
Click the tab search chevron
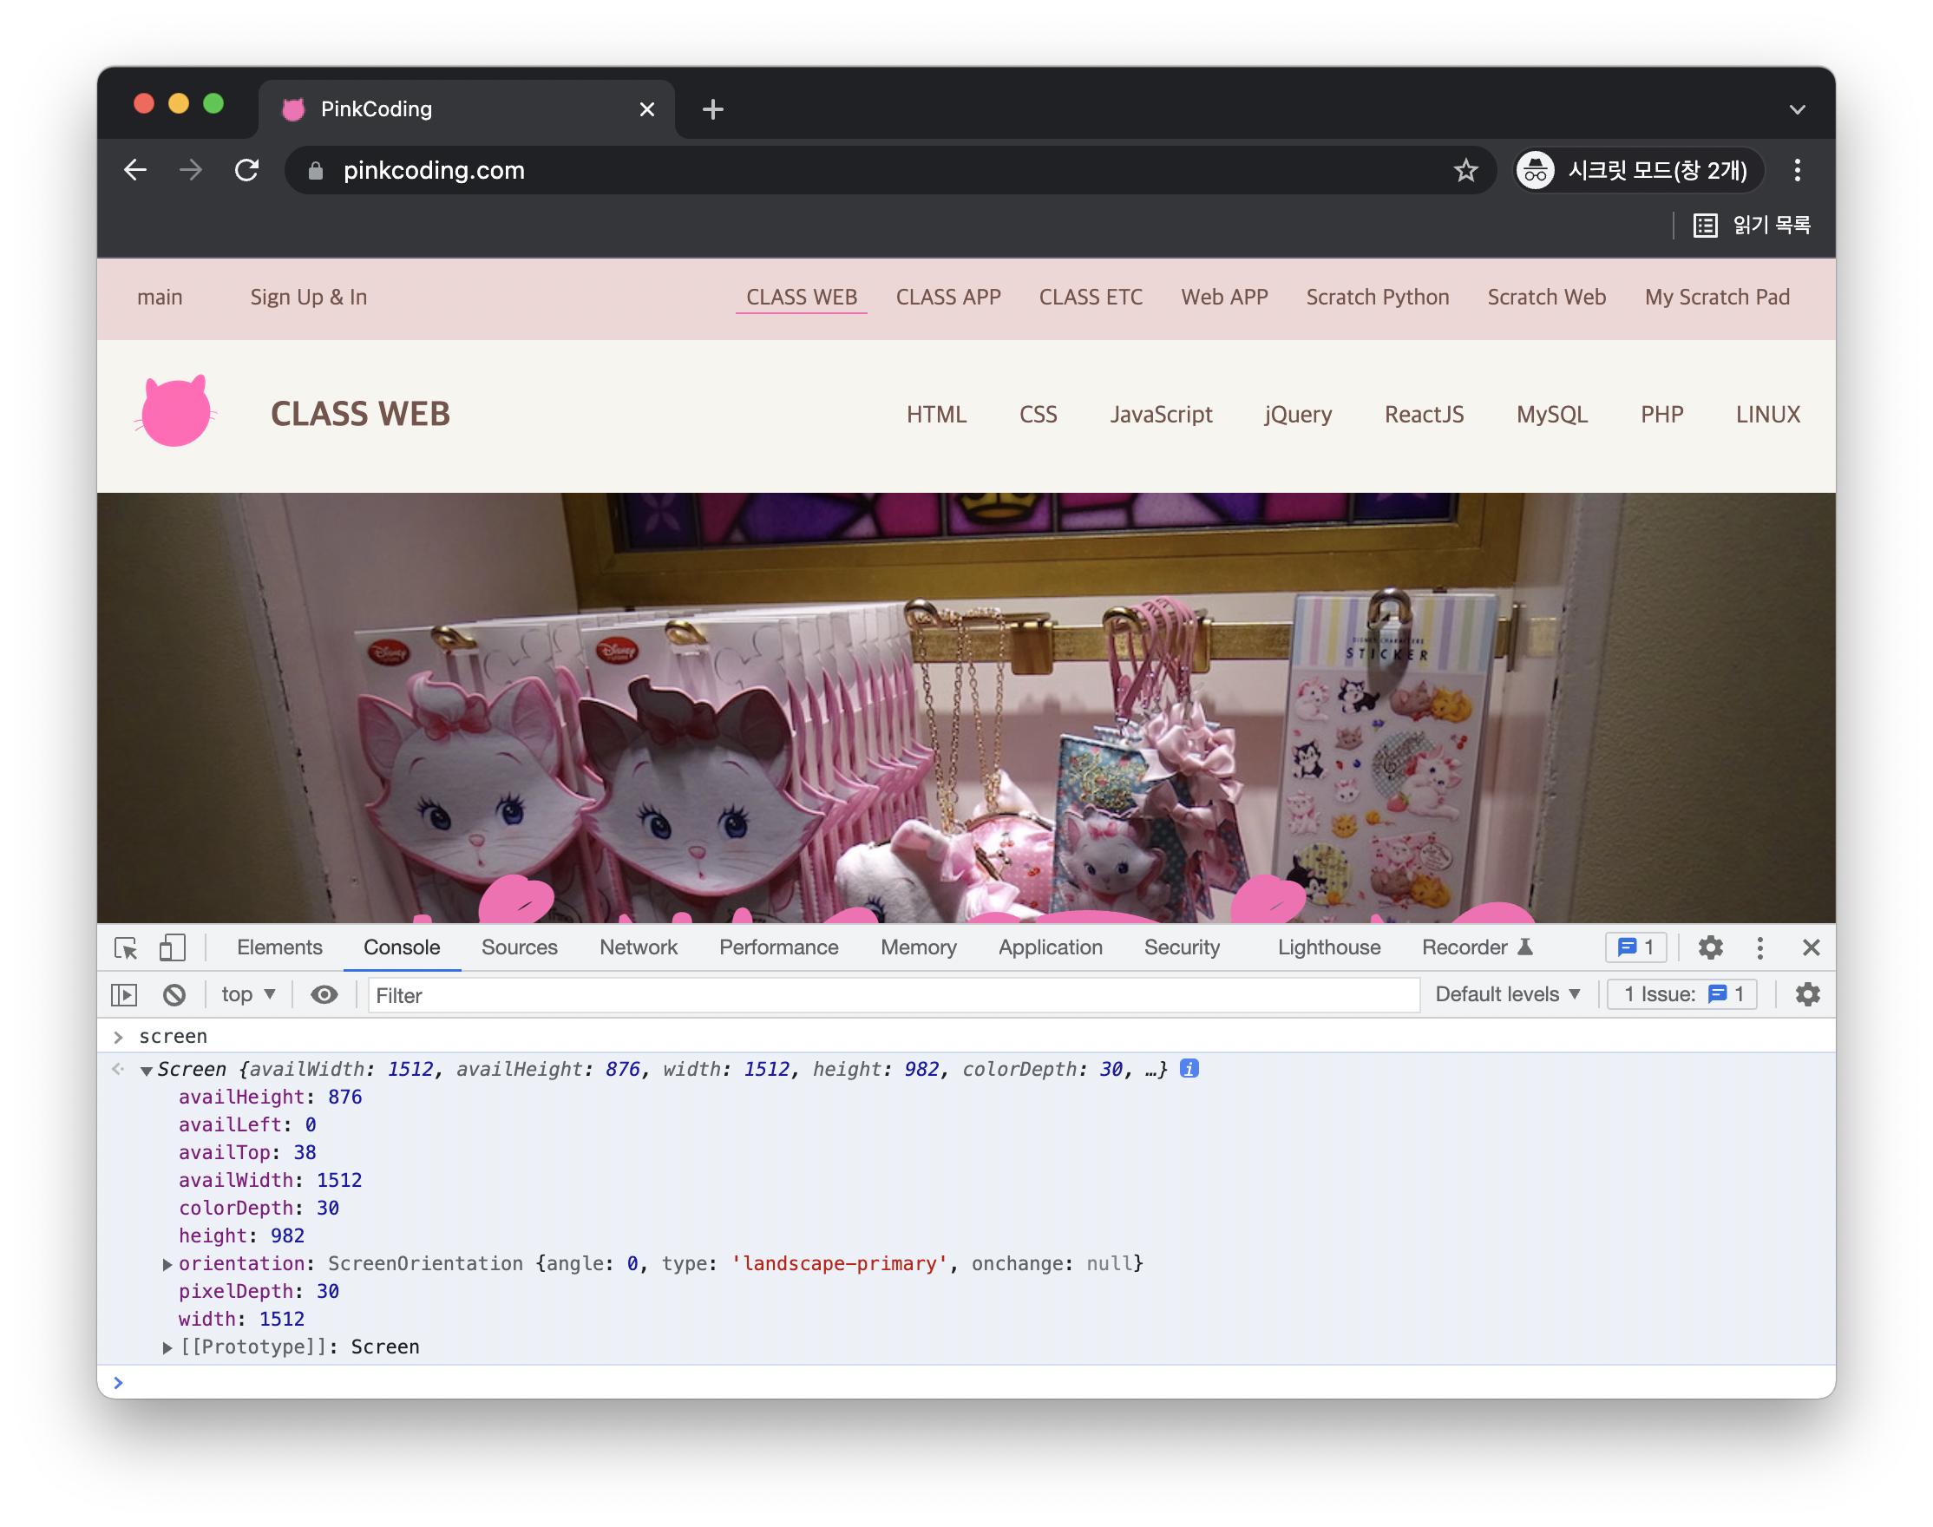click(x=1797, y=109)
